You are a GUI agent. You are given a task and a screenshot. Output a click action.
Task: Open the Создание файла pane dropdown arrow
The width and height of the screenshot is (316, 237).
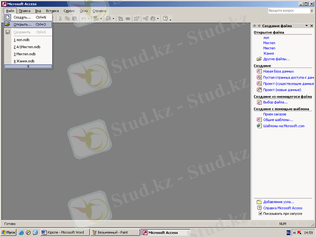306,26
